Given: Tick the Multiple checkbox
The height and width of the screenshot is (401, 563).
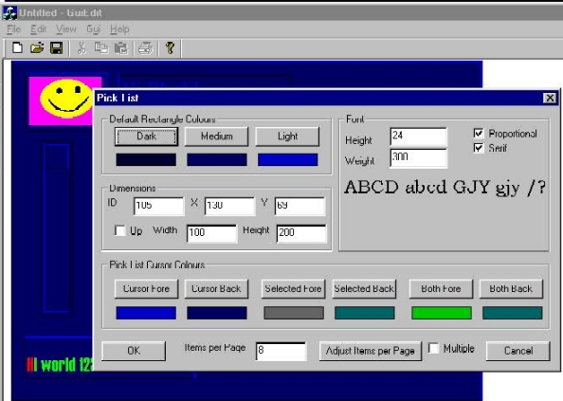Looking at the screenshot, I should pos(434,348).
